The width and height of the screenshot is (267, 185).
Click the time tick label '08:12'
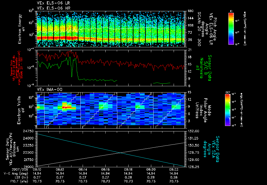[x=60, y=170]
